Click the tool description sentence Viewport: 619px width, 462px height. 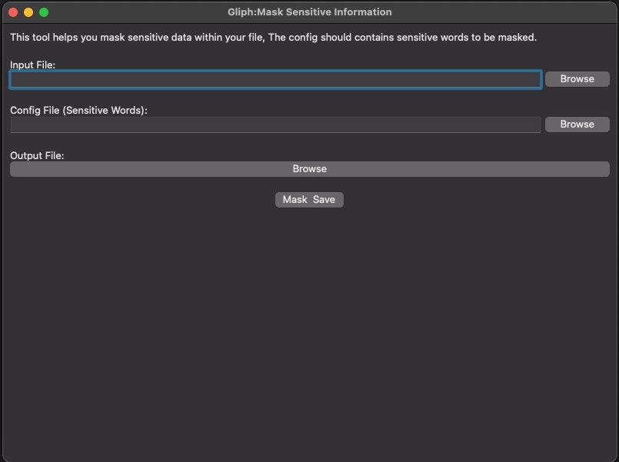pyautogui.click(x=273, y=37)
